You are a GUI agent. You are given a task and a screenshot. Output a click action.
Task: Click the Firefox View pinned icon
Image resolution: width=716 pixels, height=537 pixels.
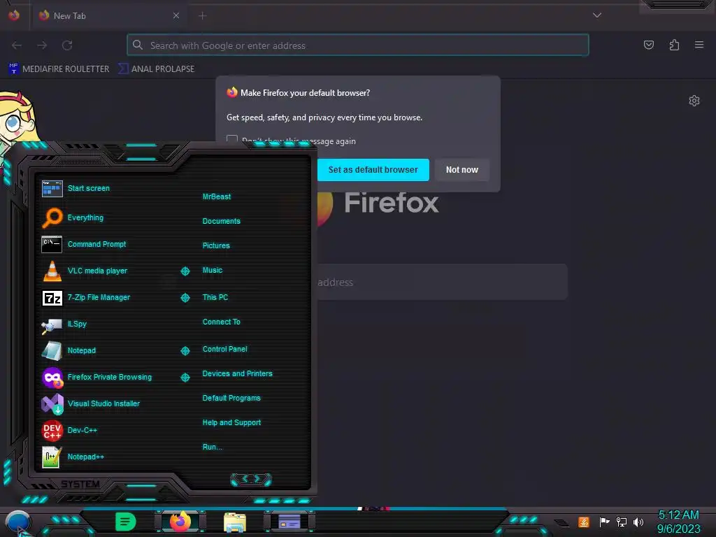click(14, 15)
